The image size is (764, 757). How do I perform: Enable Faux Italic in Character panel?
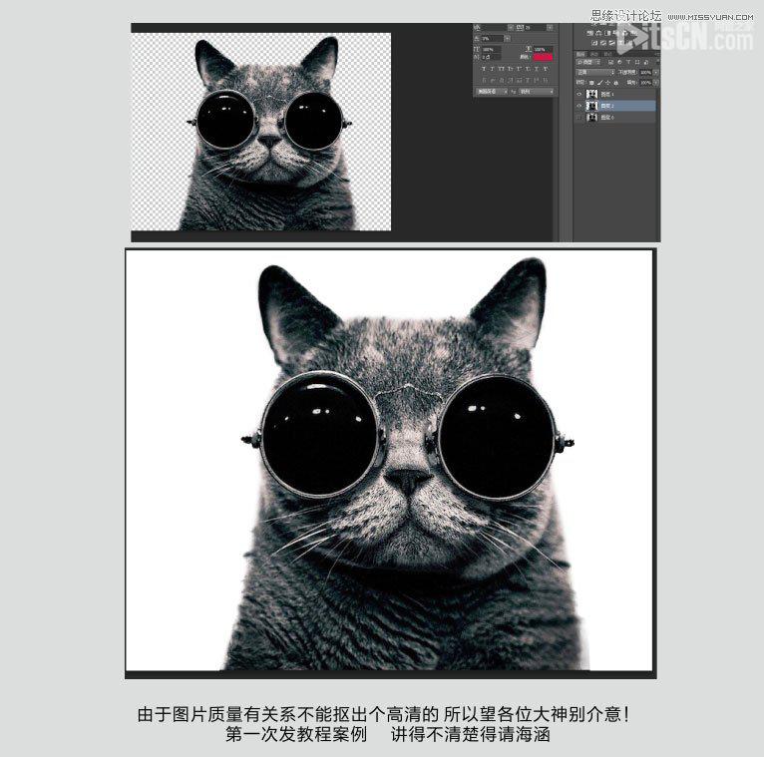492,69
